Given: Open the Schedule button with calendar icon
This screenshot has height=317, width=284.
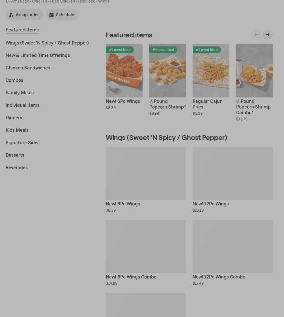Looking at the screenshot, I should (62, 15).
